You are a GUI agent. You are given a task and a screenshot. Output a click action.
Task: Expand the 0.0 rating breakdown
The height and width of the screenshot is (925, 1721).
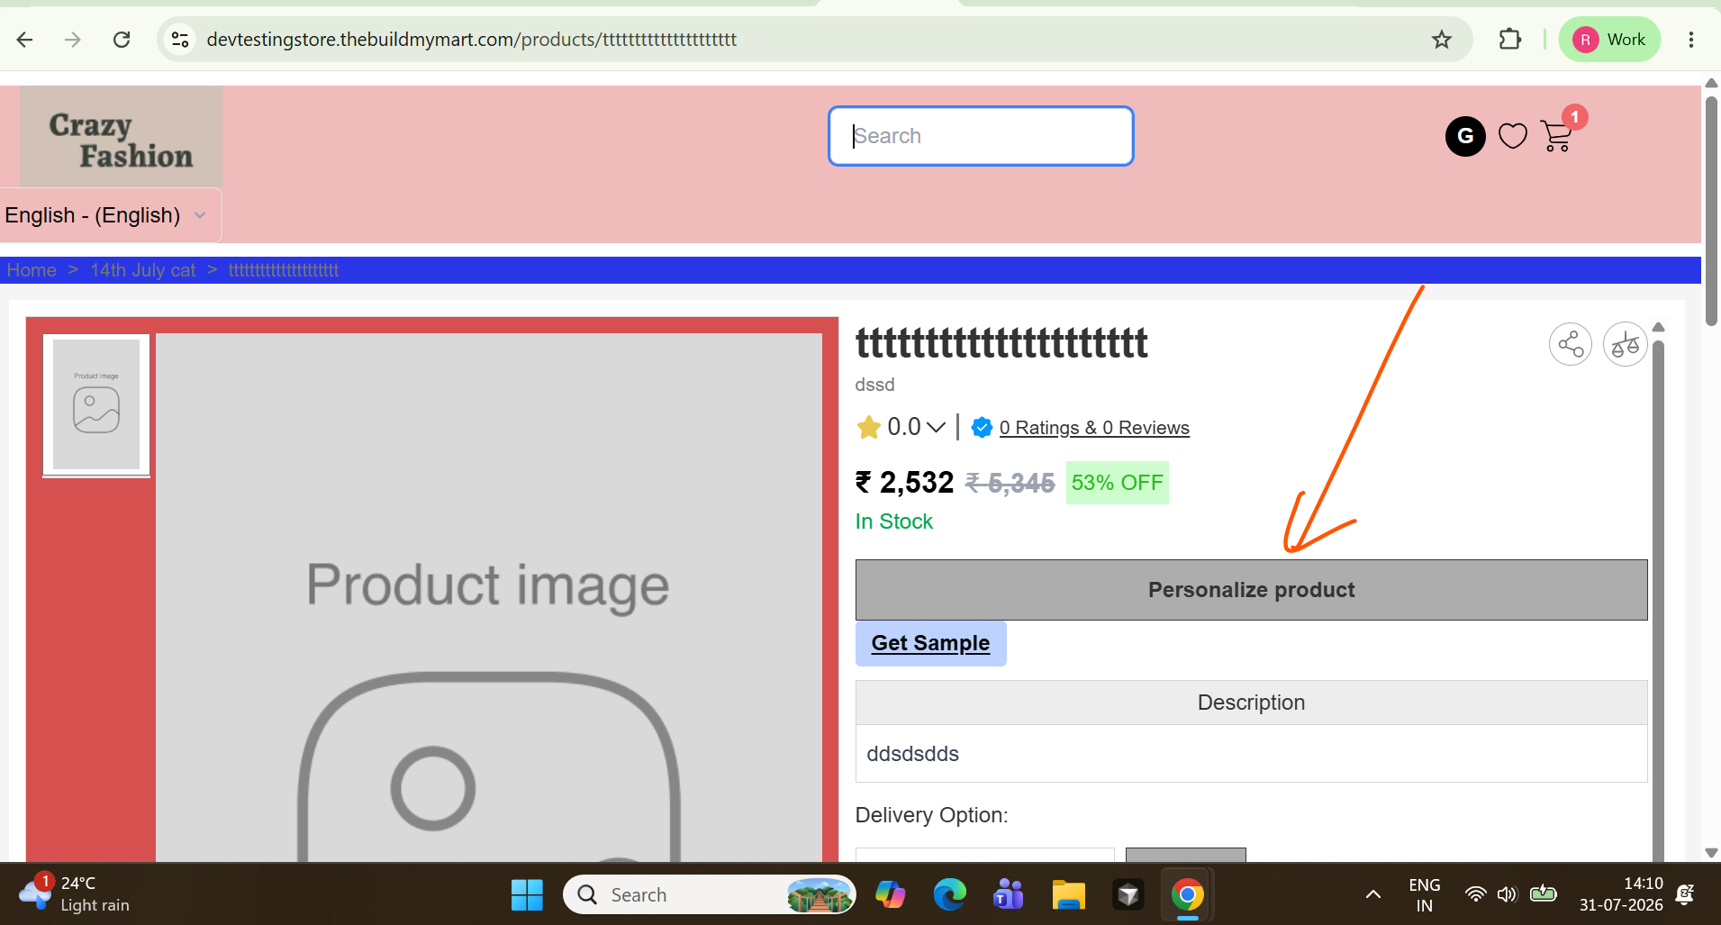tap(937, 427)
